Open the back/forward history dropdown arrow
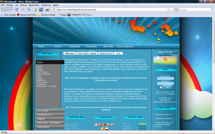Screen dimensions: 215x134 coord(12,10)
